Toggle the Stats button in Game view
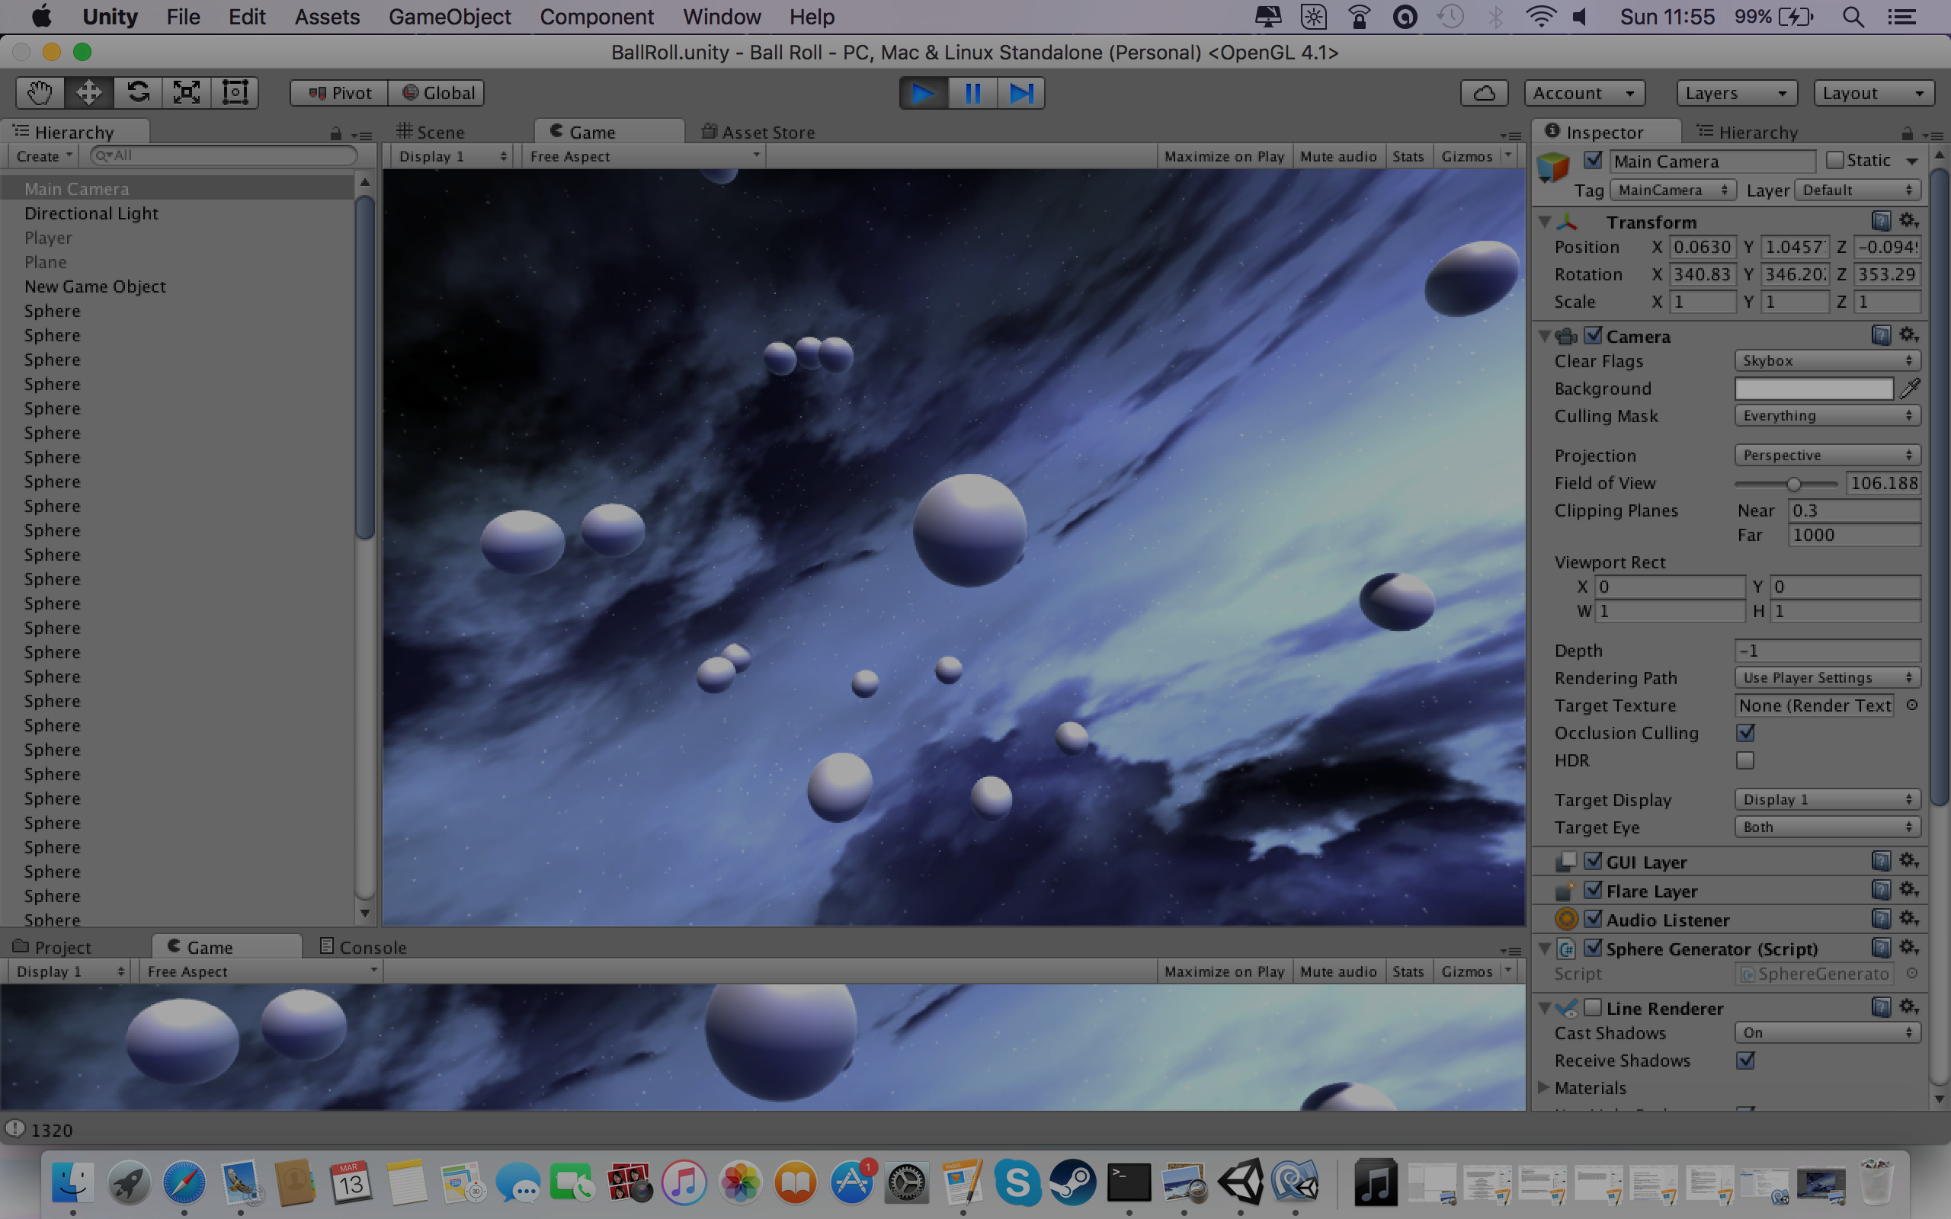The image size is (1951, 1219). point(1408,156)
